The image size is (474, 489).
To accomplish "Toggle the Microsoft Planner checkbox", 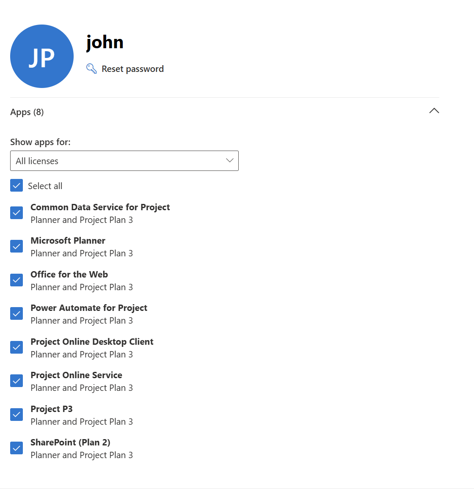I will [17, 246].
